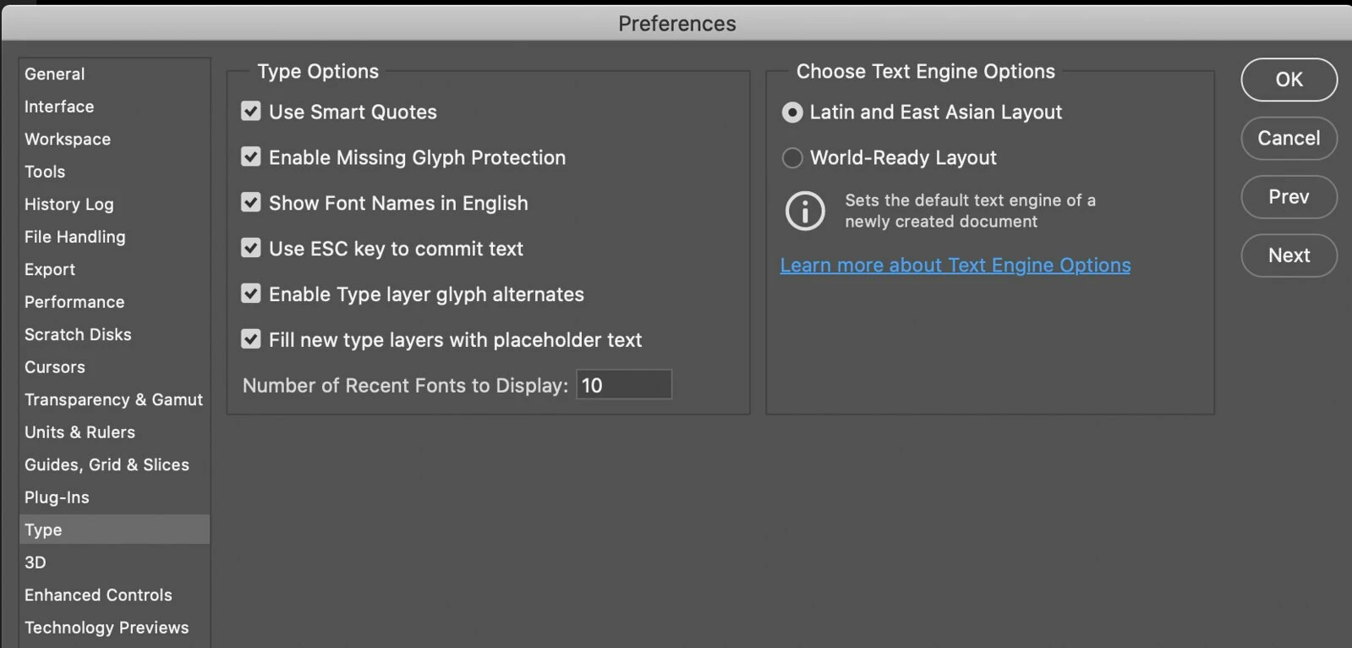Toggle Enable Missing Glyph Protection checkbox

point(251,157)
